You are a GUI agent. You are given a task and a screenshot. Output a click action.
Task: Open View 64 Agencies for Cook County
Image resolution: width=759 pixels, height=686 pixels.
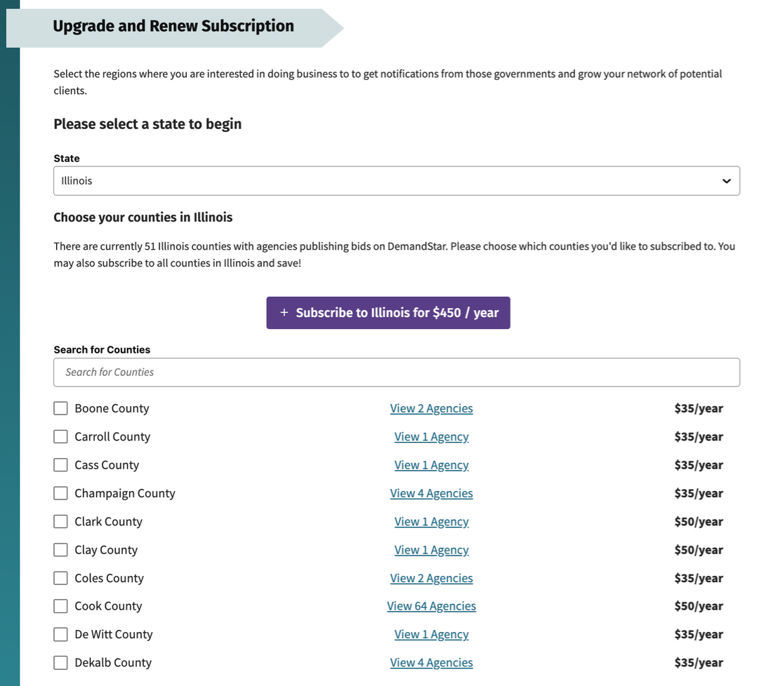tap(431, 605)
